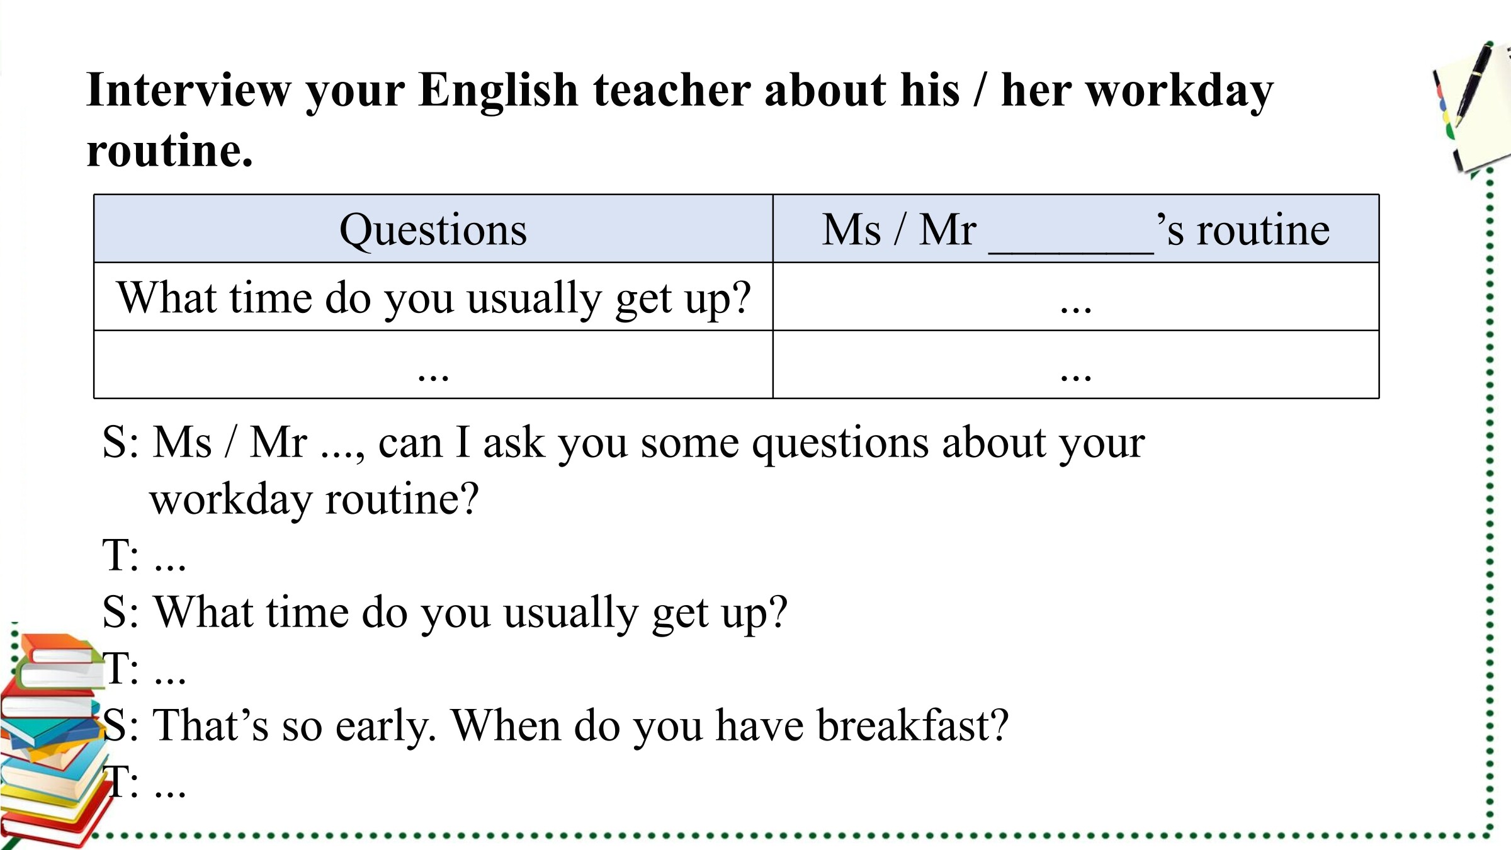The height and width of the screenshot is (850, 1511).
Task: Click the text 'workday routine?' in the dialogue
Action: (314, 499)
